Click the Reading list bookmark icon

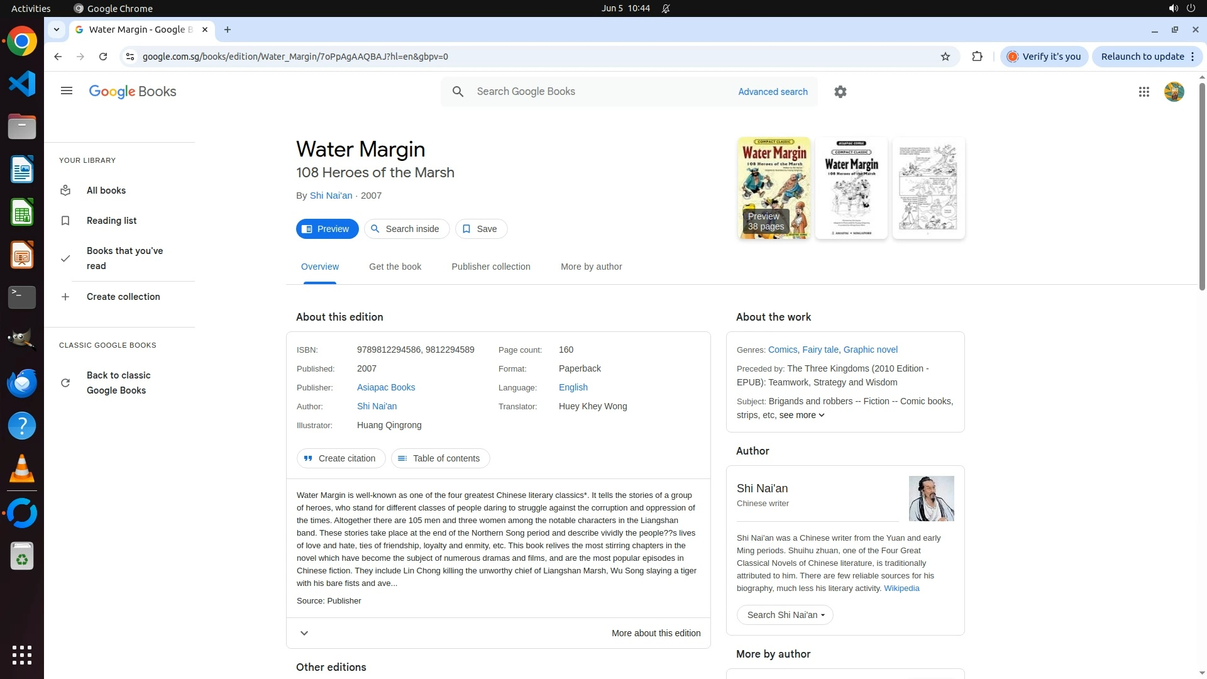[x=65, y=221]
